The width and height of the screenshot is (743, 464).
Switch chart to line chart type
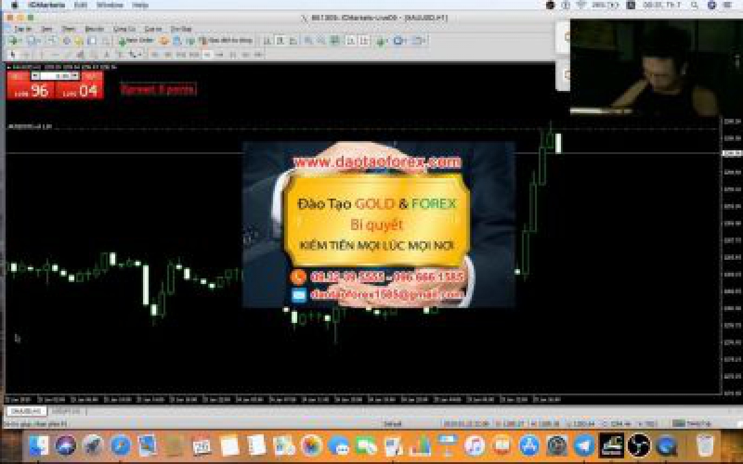coord(293,40)
